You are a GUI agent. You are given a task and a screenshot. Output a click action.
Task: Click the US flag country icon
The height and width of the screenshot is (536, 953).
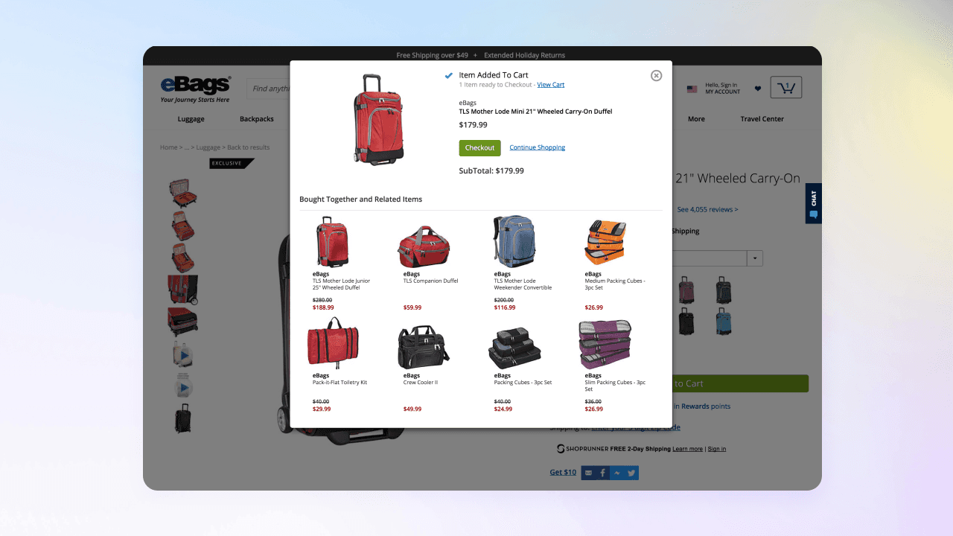point(692,89)
